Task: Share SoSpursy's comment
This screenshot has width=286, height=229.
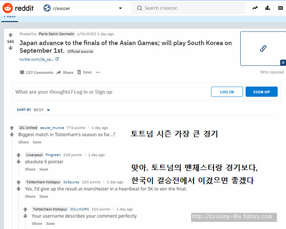Action: click(31, 197)
